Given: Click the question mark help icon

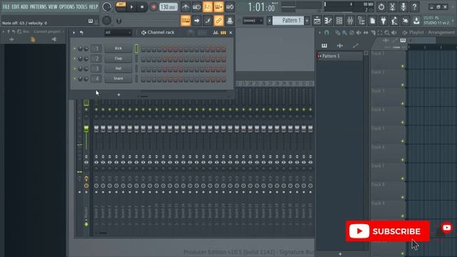Looking at the screenshot, I should (x=414, y=6).
